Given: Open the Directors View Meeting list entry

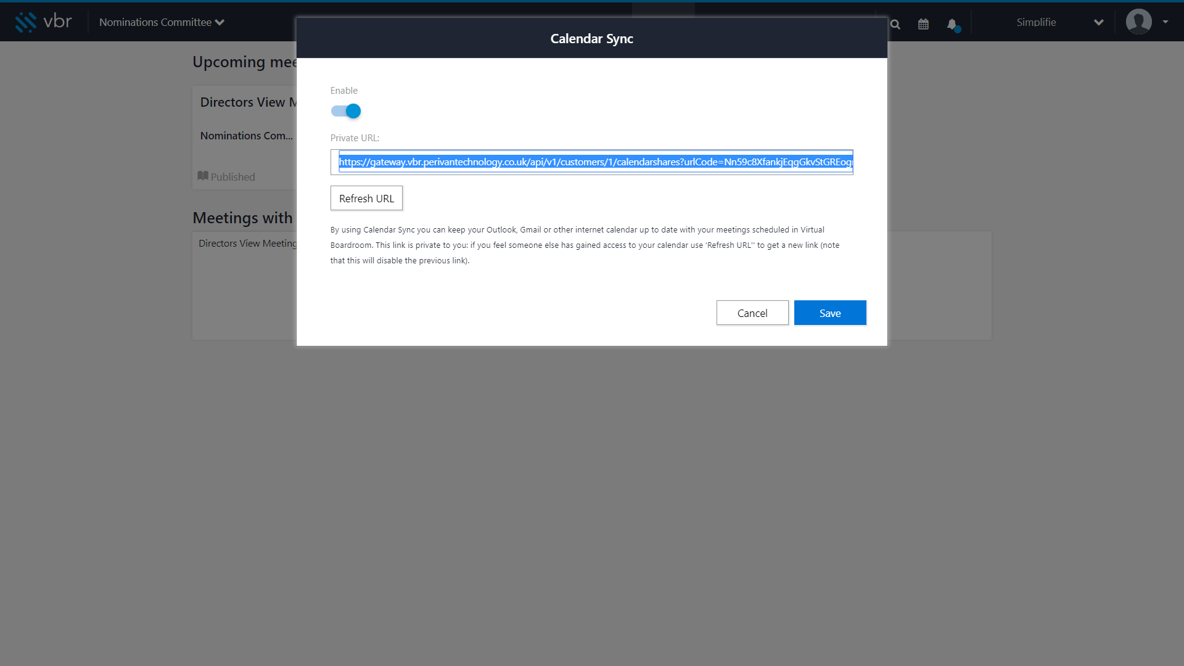Looking at the screenshot, I should pos(248,244).
